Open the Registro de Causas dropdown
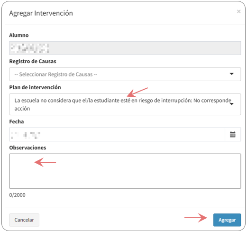Viewport: 247px width, 232px height. click(125, 74)
